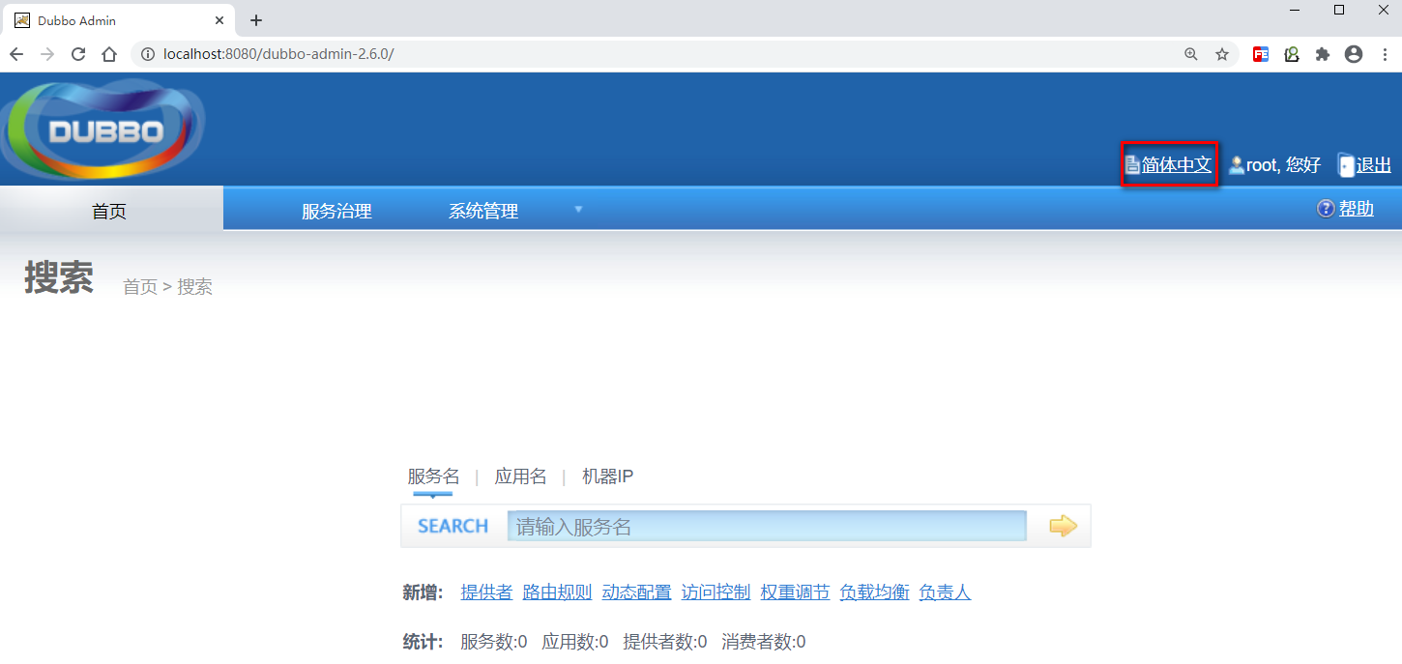The image size is (1402, 664).
Task: Click the exit door icon
Action: coord(1346,165)
